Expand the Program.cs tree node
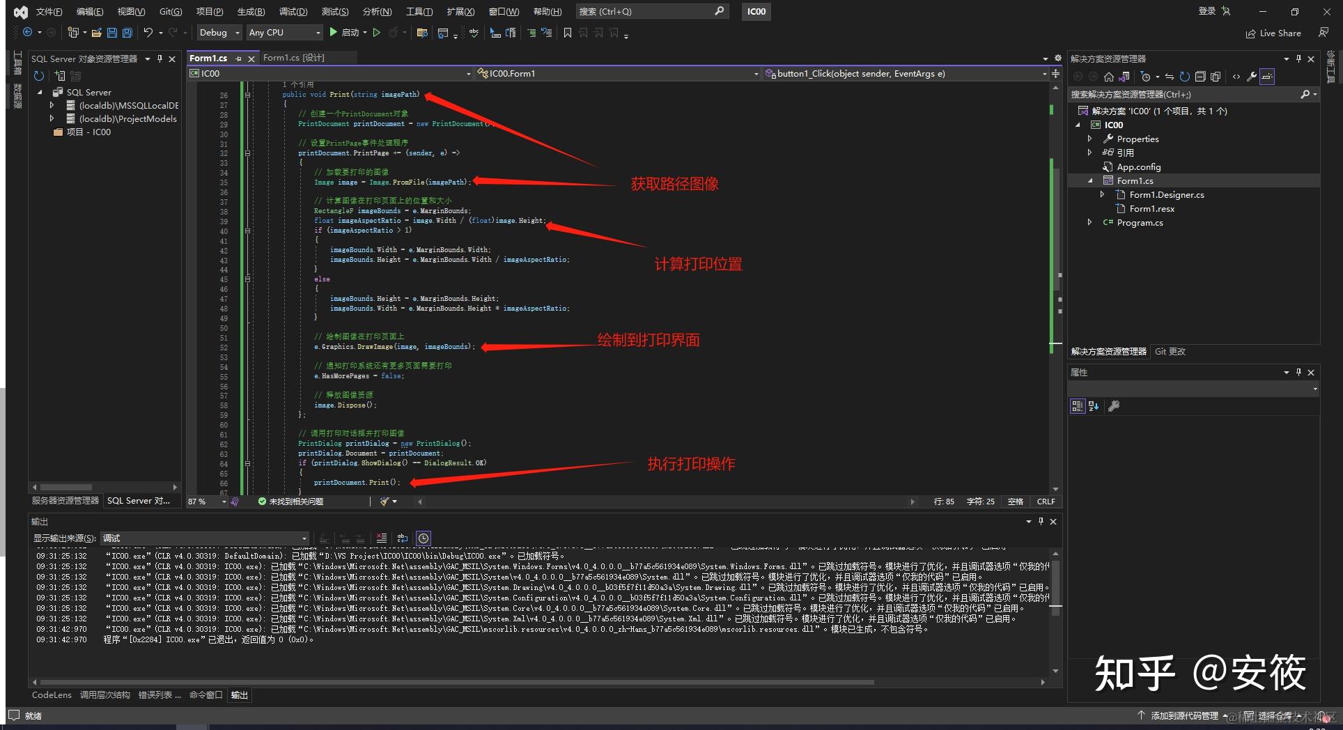 click(1090, 223)
